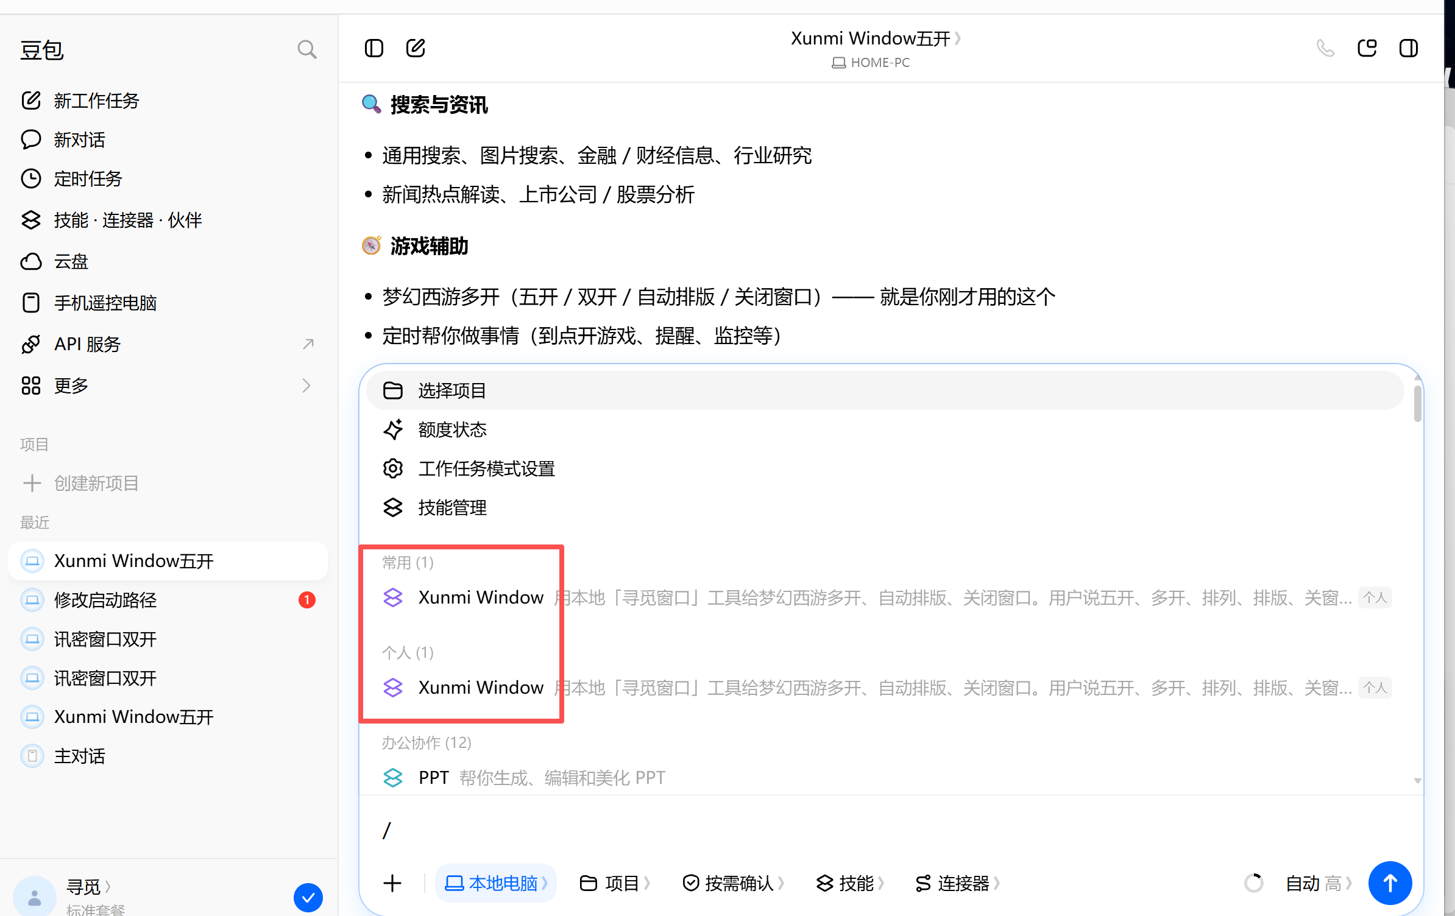
Task: Toggle the left sidebar panel icon
Action: pyautogui.click(x=373, y=48)
